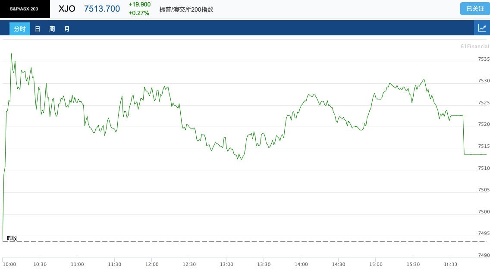Viewport: 490px width, 269px height.
Task: Click the 15:00 time axis label
Action: click(376, 264)
